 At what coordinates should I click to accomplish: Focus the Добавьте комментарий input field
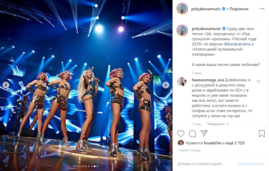[206, 164]
